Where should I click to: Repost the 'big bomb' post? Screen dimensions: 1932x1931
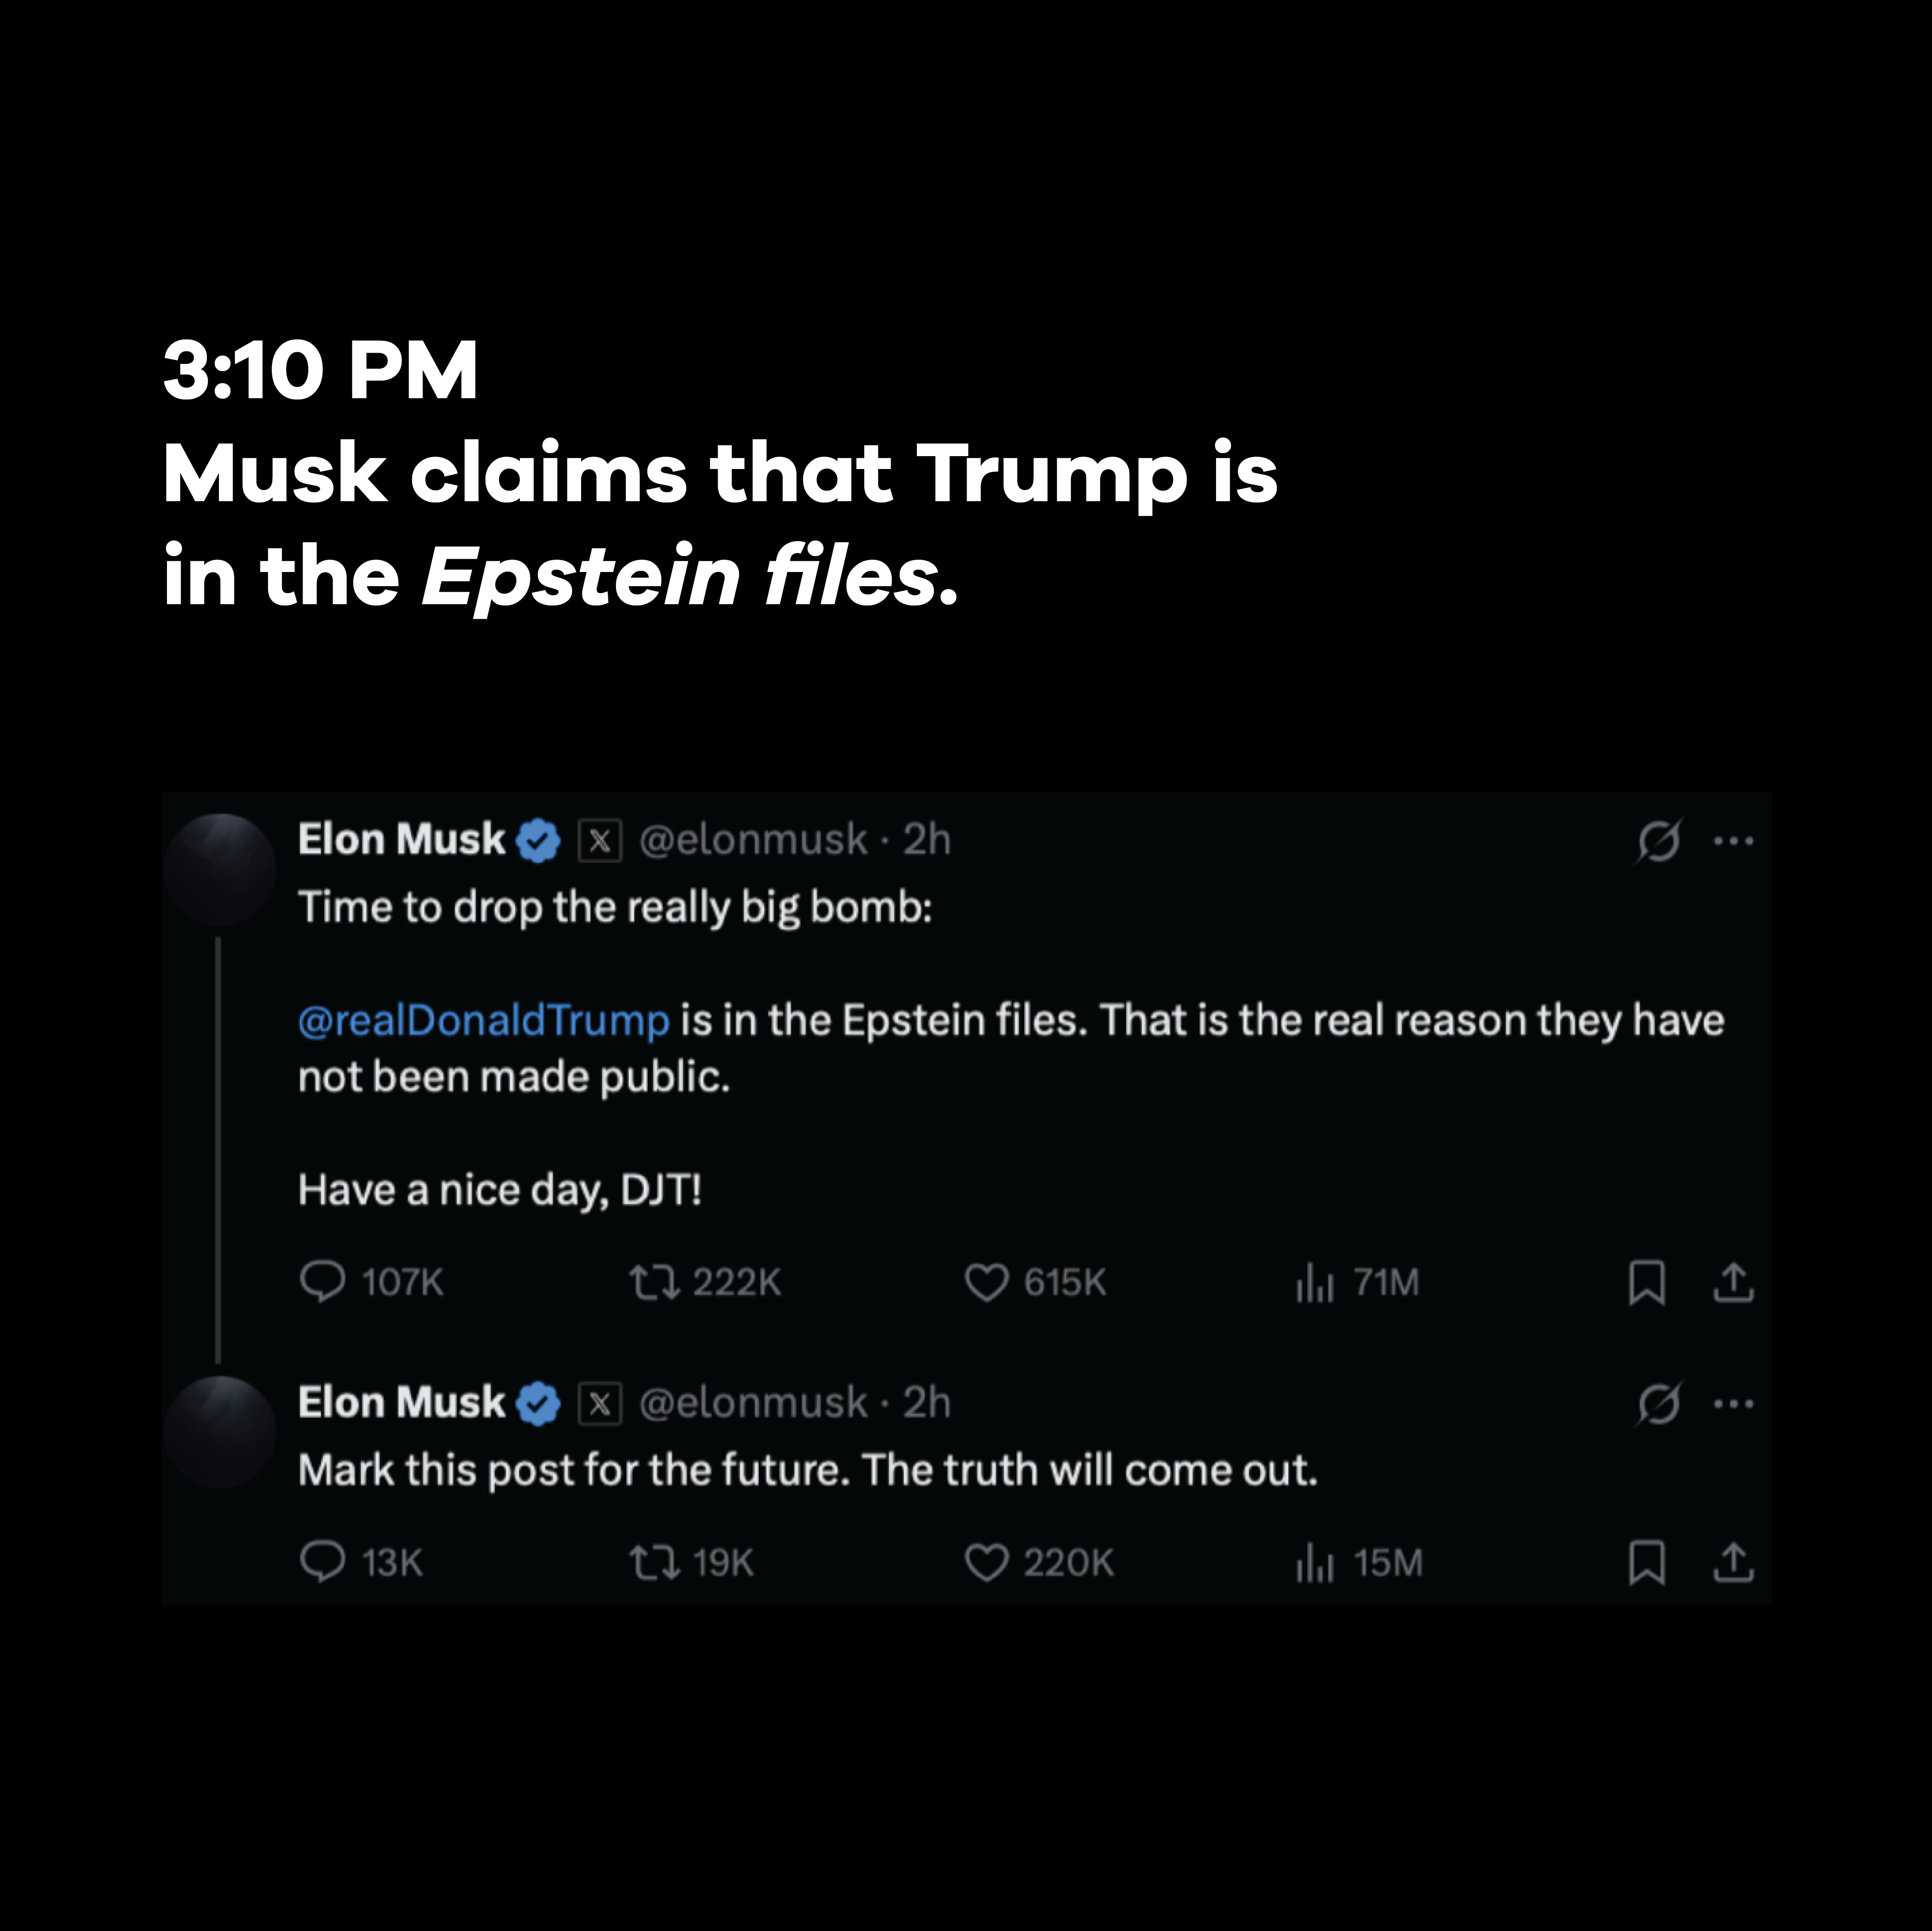point(654,1280)
